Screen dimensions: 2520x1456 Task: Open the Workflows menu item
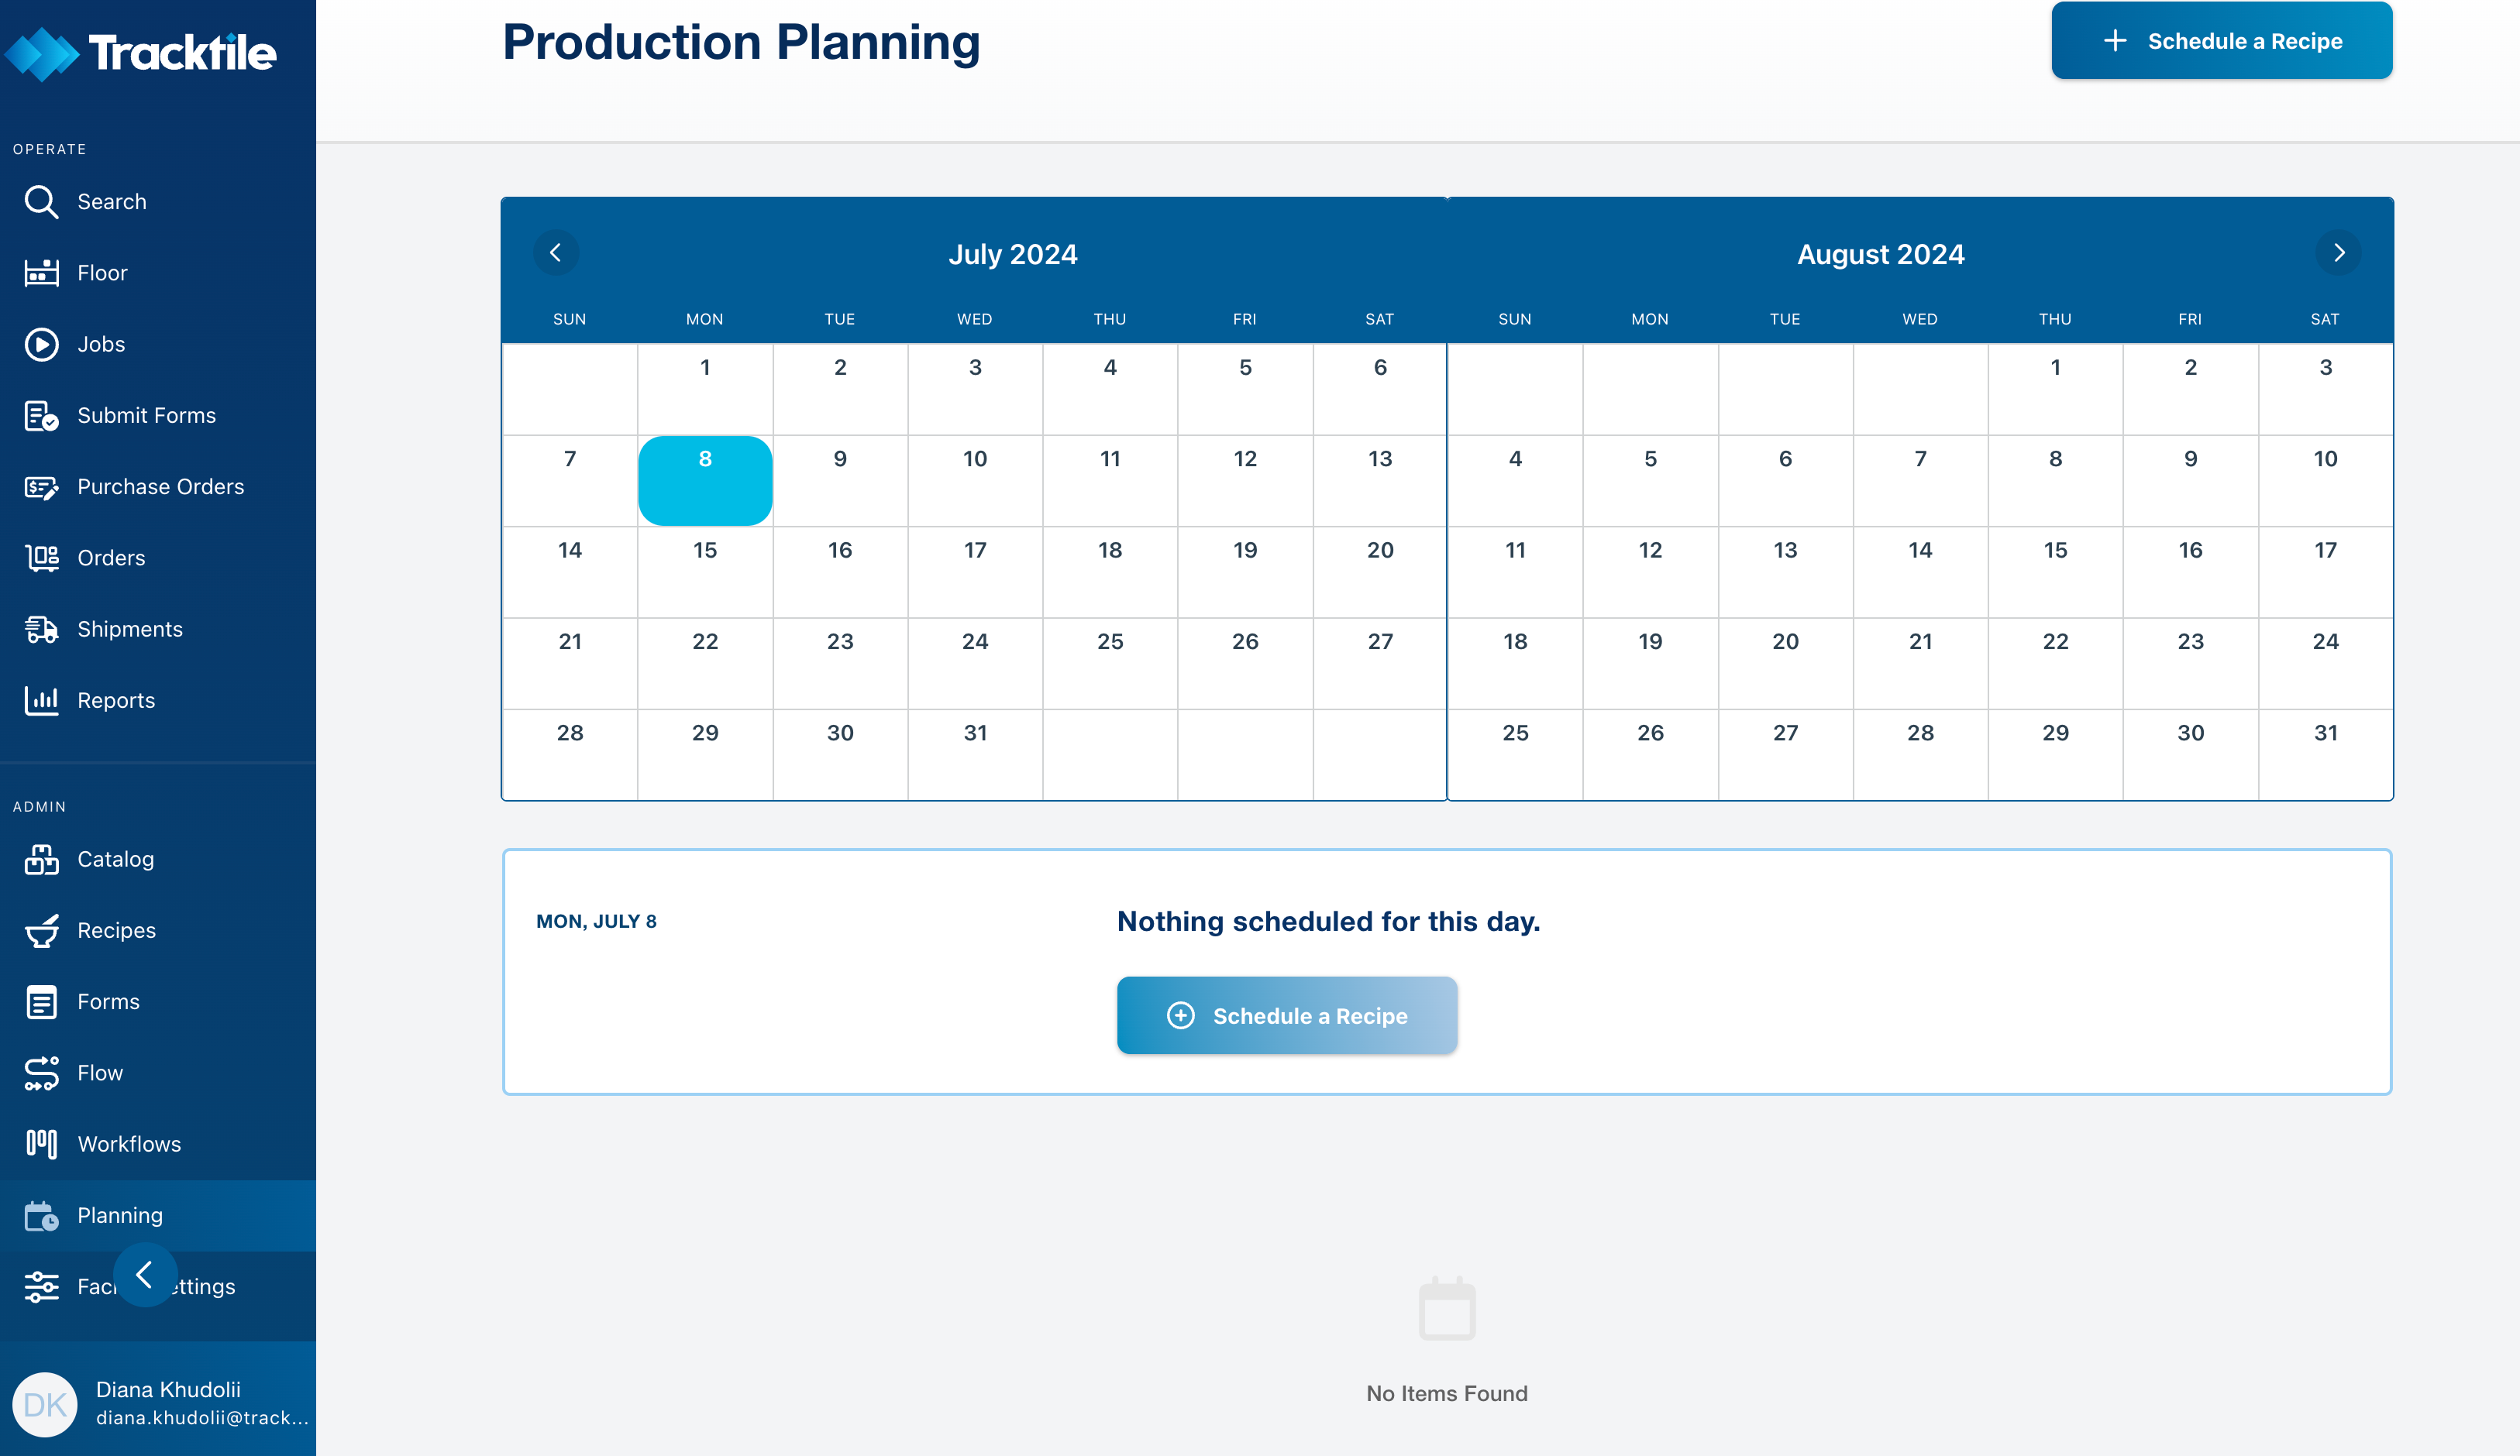click(129, 1144)
